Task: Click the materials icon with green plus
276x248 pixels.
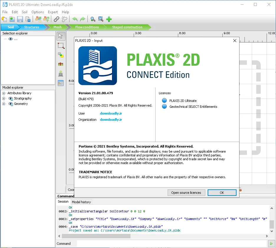Action: 46,19
